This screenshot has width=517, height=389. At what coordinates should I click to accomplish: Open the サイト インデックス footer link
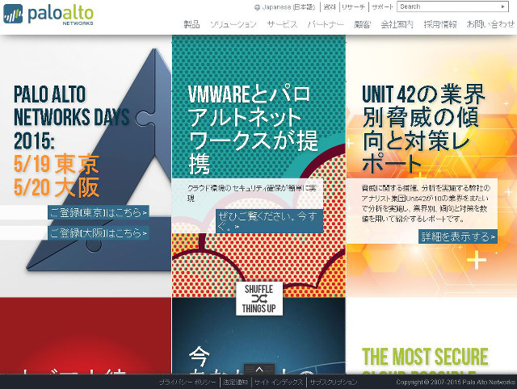click(279, 382)
